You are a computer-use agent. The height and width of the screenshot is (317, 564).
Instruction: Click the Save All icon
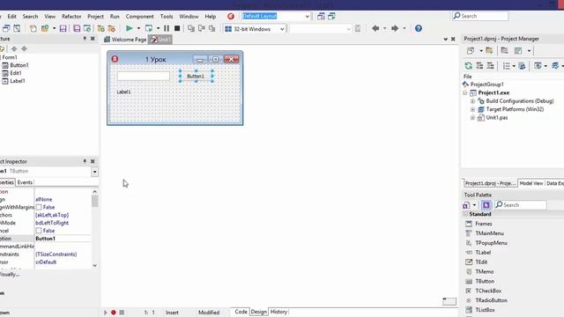coord(77,28)
